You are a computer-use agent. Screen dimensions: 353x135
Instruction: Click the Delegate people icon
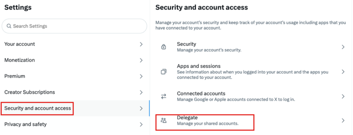coord(164,120)
